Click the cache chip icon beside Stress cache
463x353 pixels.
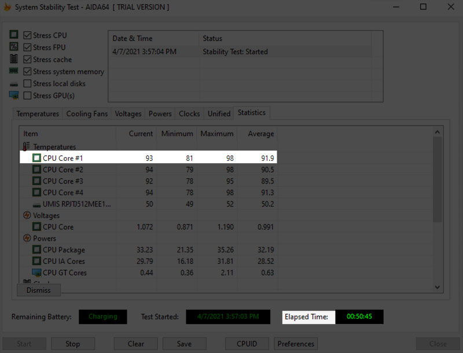pyautogui.click(x=13, y=58)
